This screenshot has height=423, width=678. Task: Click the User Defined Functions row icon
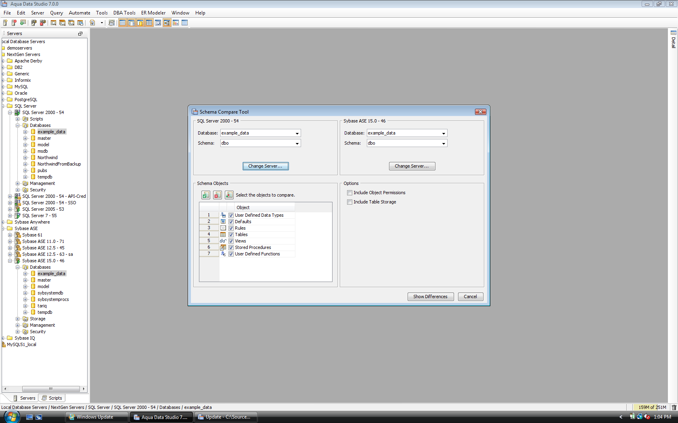pyautogui.click(x=223, y=254)
